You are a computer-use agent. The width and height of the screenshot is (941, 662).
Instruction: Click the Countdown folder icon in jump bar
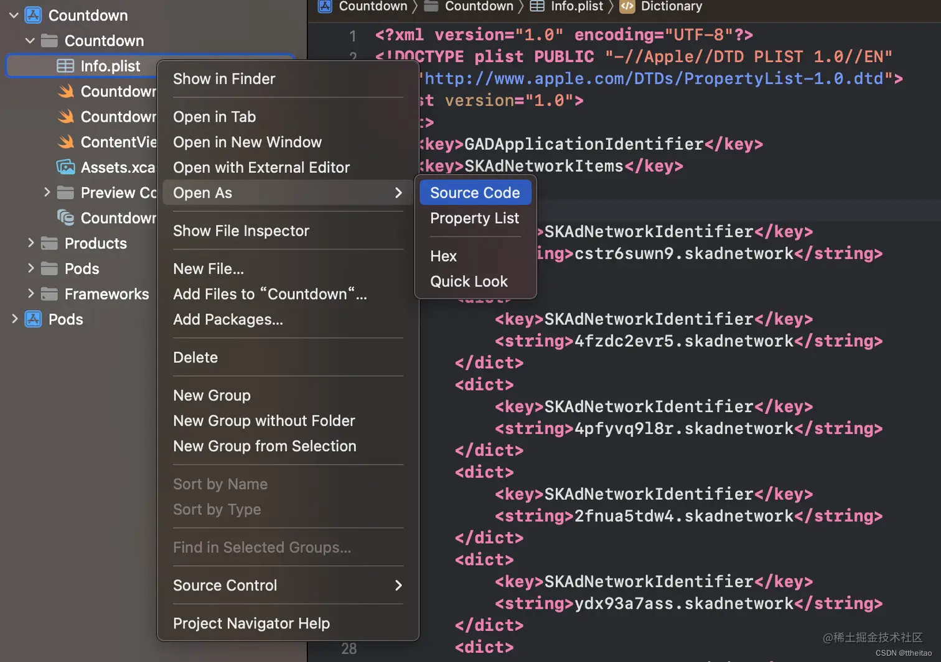[431, 6]
